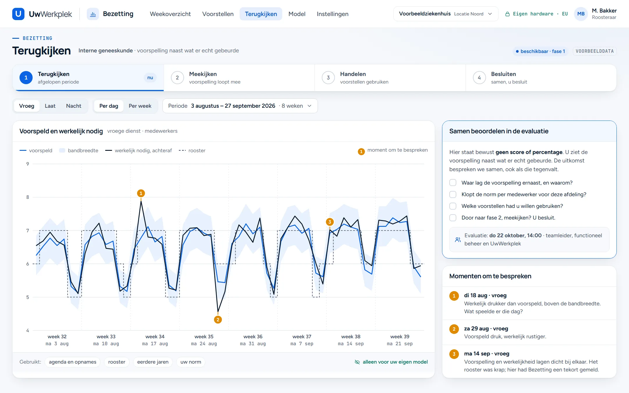Viewport: 629px width, 393px height.
Task: Open the Voorbeeldziekenhuis location dropdown
Action: pyautogui.click(x=446, y=14)
